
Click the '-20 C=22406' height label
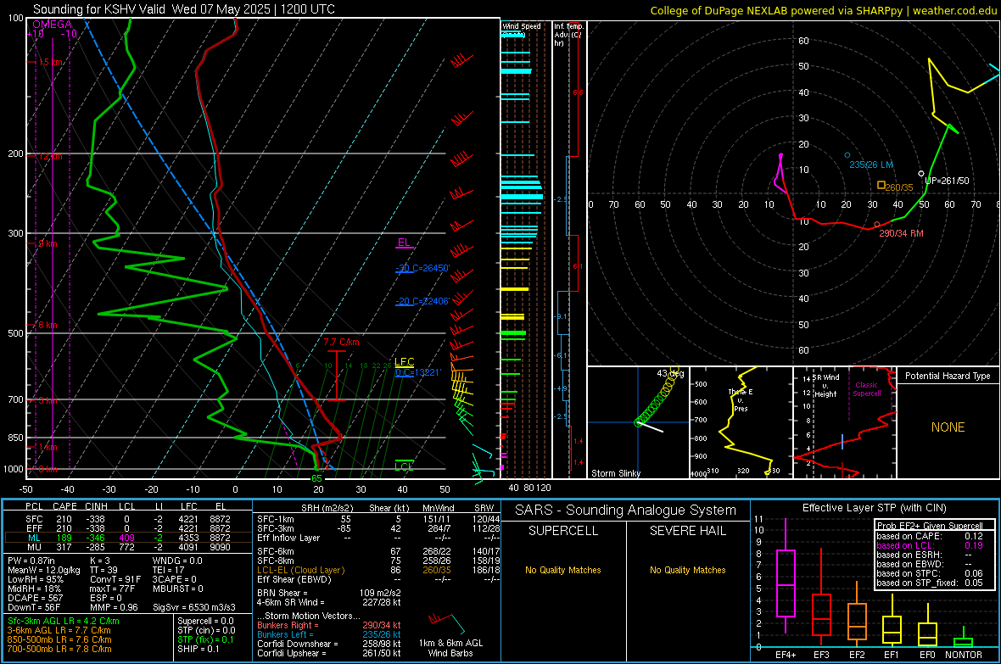click(422, 301)
